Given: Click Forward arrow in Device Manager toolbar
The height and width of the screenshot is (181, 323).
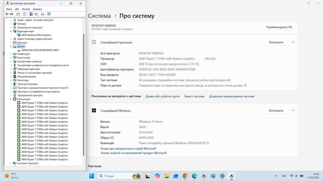Looking at the screenshot, I should (12, 14).
